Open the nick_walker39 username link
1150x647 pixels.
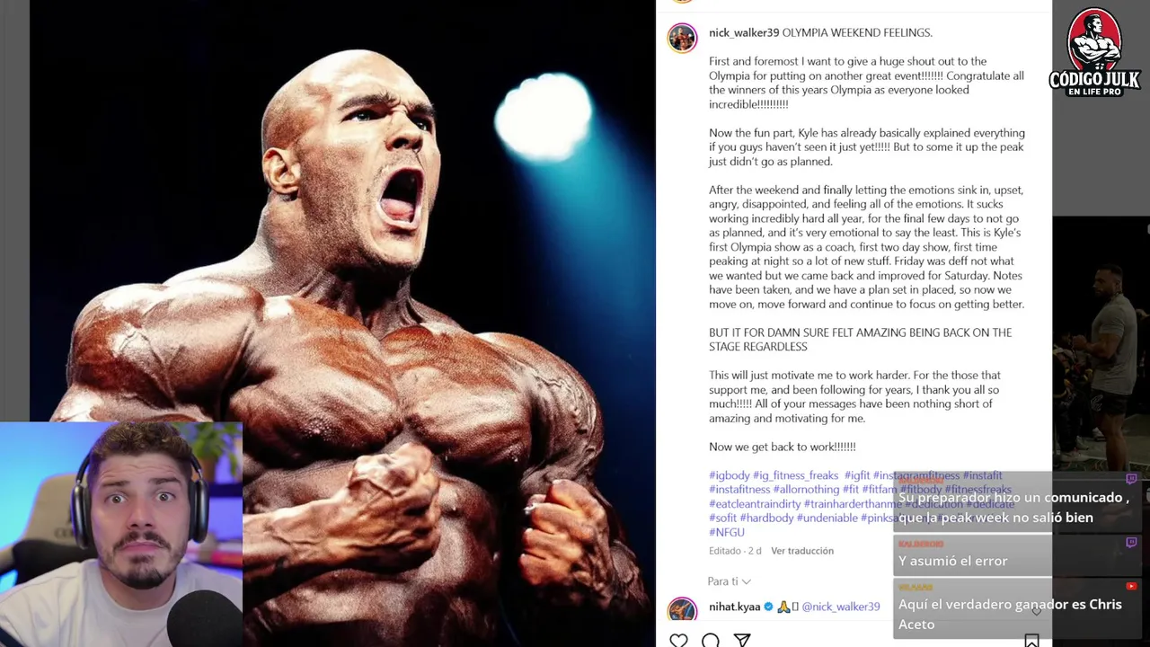click(744, 32)
